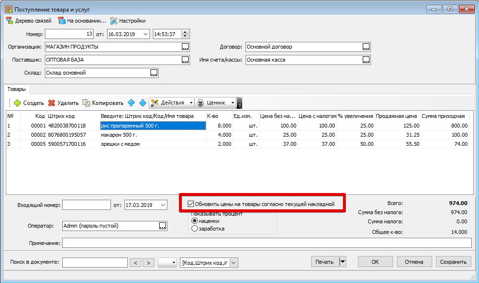Open Договор selection ellipsis button
479x283 pixels.
(366, 47)
